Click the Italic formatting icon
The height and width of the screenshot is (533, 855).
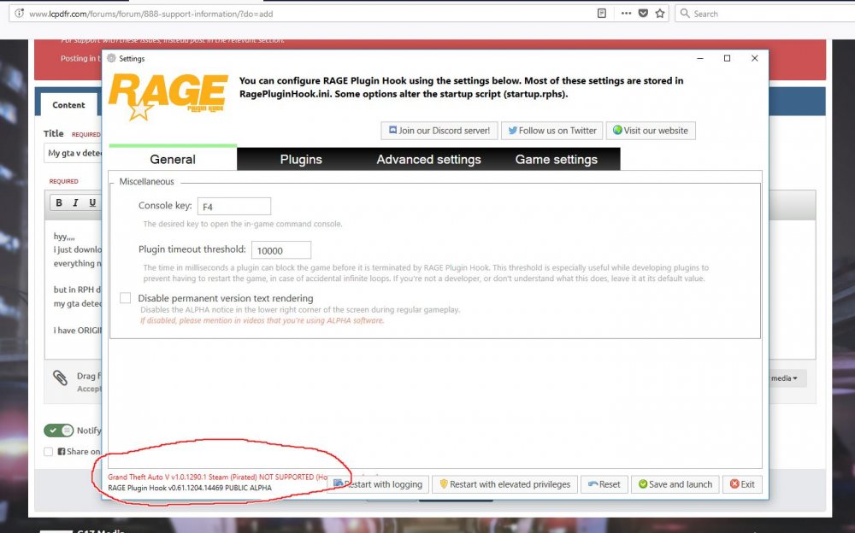[76, 202]
